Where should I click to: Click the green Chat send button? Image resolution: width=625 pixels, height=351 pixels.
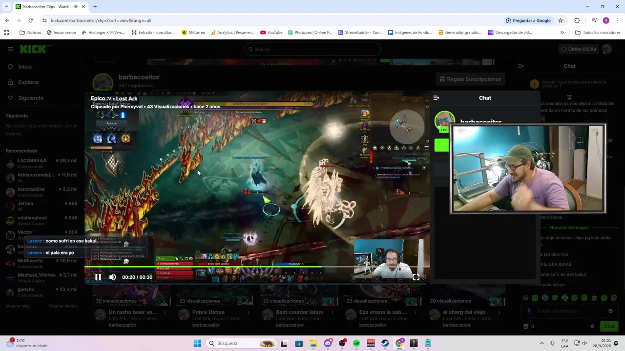click(x=609, y=326)
